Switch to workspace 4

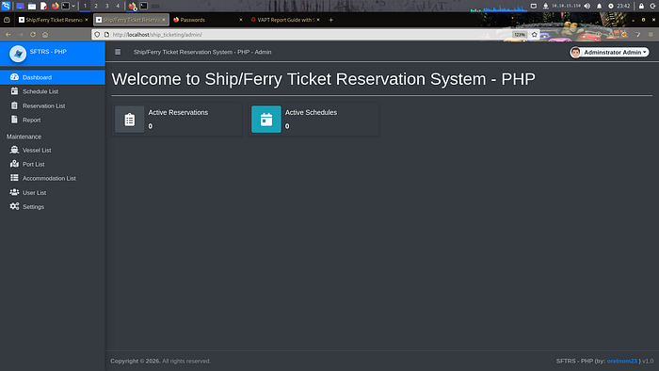[118, 6]
